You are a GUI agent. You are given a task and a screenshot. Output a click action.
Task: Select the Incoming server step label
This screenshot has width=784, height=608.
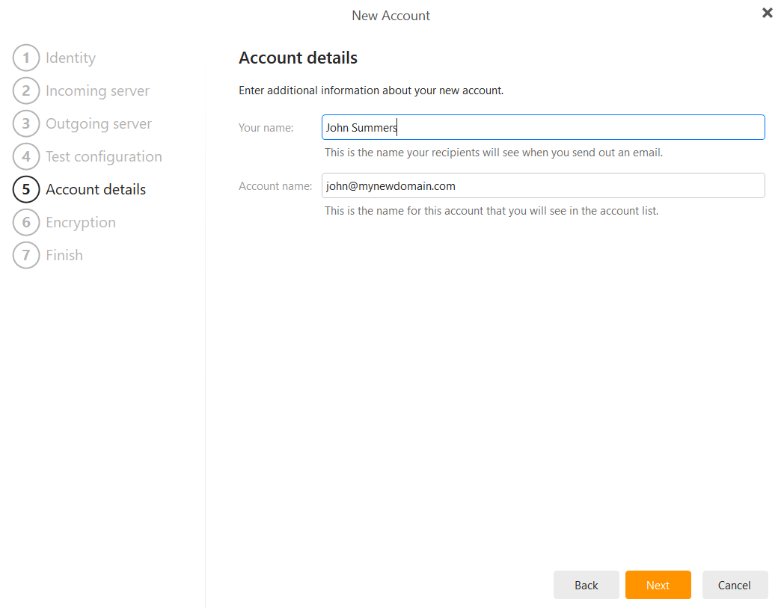98,90
